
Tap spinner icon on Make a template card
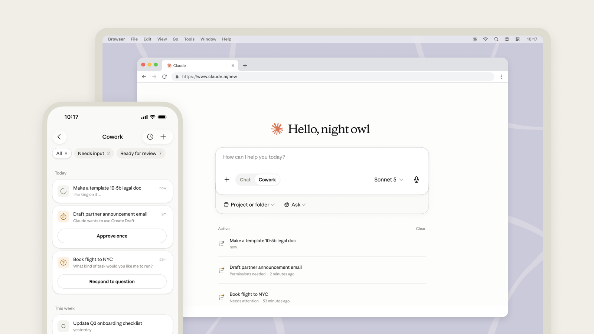pos(63,191)
